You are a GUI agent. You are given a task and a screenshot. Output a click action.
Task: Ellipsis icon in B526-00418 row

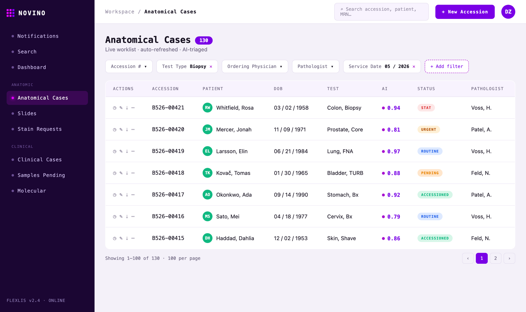[133, 173]
